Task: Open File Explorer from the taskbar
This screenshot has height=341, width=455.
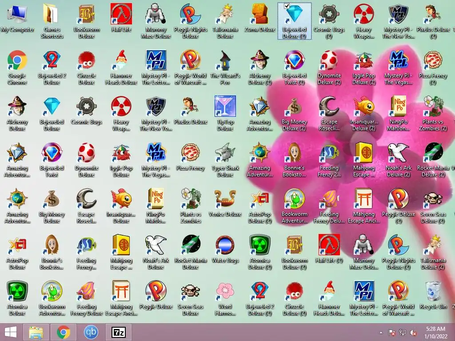Action: [36, 332]
